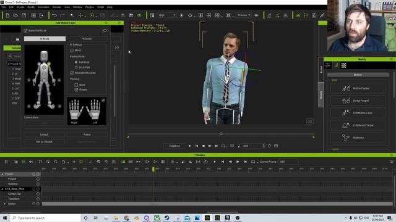
Task: Enable the Mirror checkbox
Action: 72,51
